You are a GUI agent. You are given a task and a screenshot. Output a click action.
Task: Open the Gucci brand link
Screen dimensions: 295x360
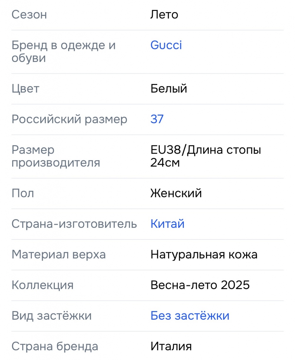(x=166, y=45)
